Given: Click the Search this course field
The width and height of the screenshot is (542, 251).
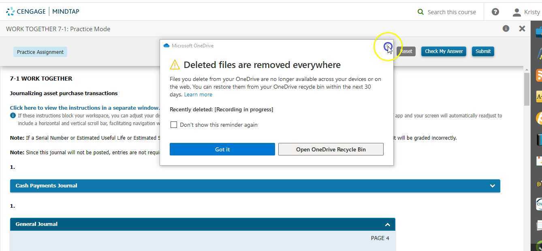Looking at the screenshot, I should point(451,12).
